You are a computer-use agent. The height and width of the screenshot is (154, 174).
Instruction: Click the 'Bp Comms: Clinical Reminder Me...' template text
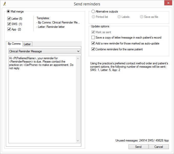click(x=58, y=22)
